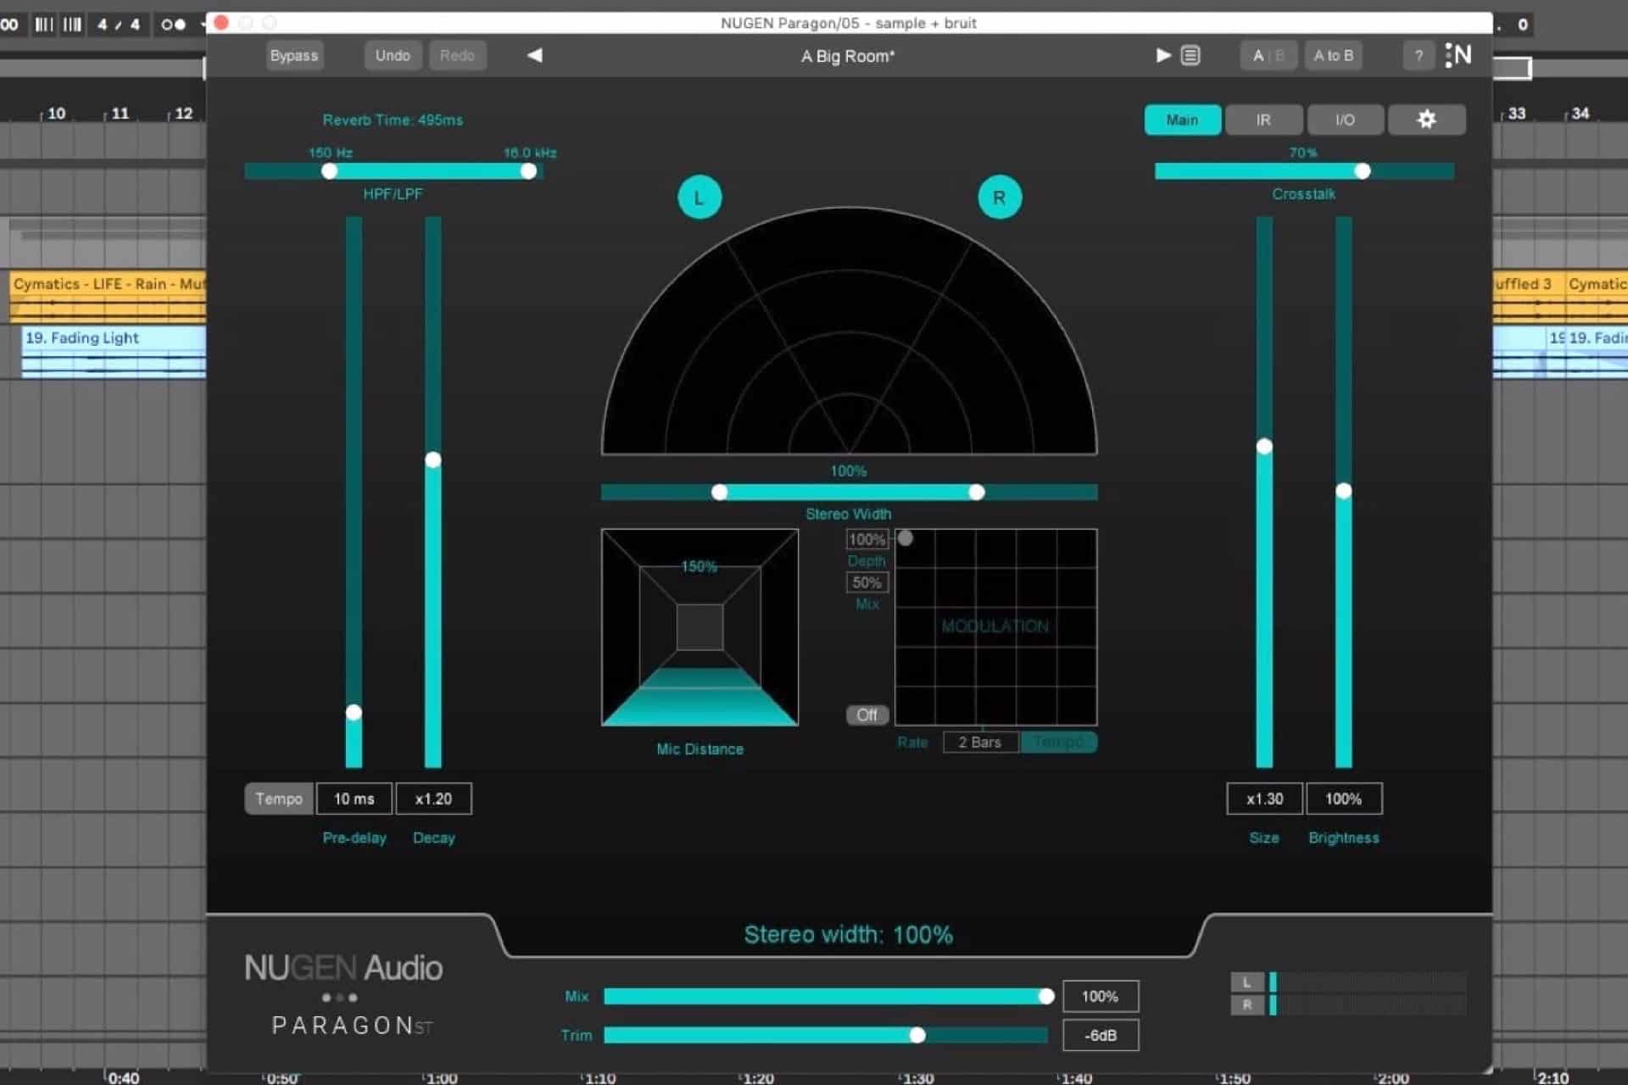1628x1085 pixels.
Task: Select 2 Bars modulation rate
Action: click(981, 742)
